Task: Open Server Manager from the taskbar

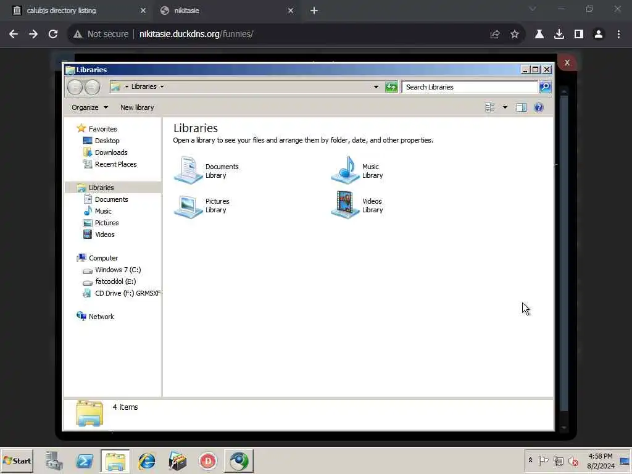Action: click(54, 460)
